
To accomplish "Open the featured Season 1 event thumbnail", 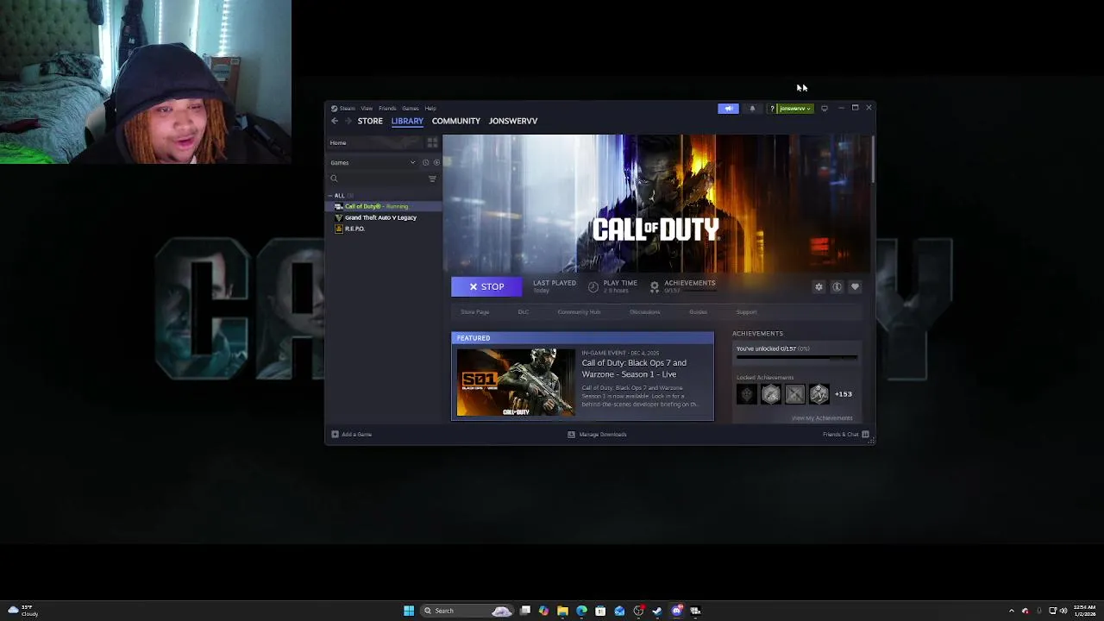I will click(516, 382).
